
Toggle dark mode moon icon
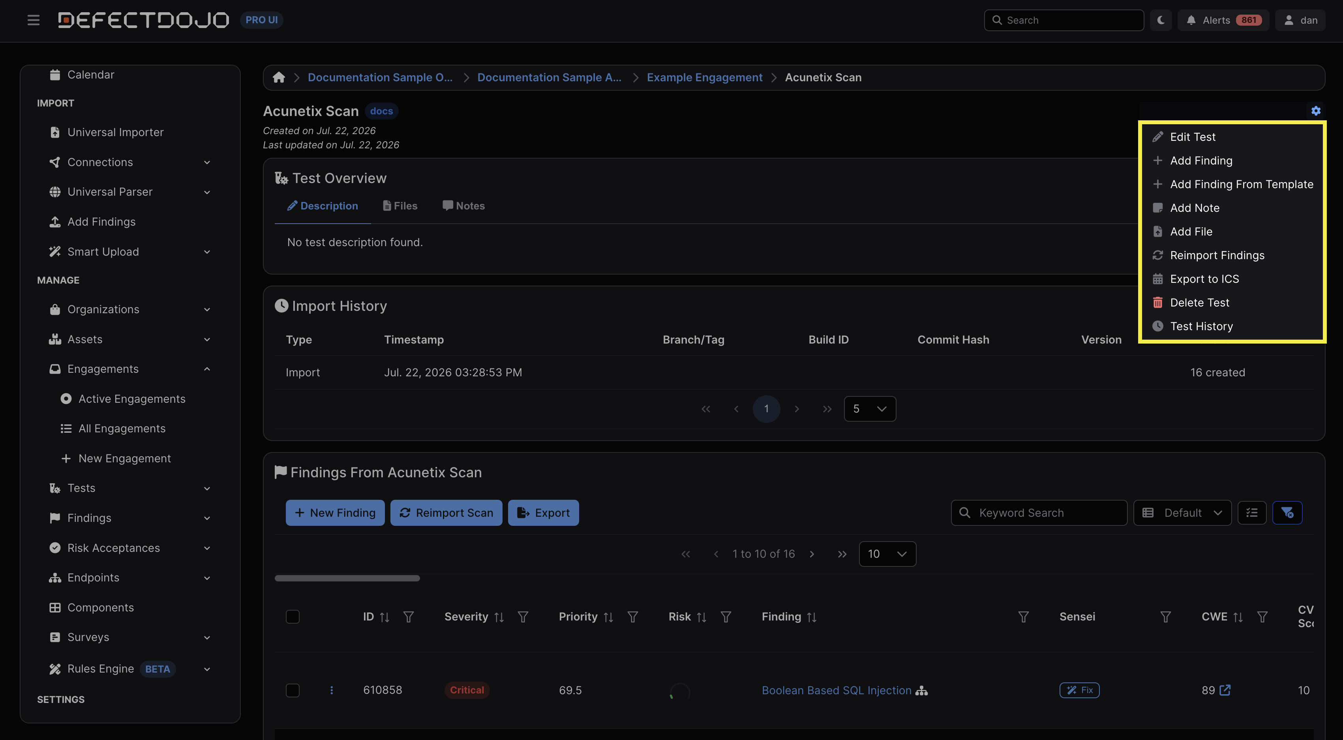point(1161,20)
